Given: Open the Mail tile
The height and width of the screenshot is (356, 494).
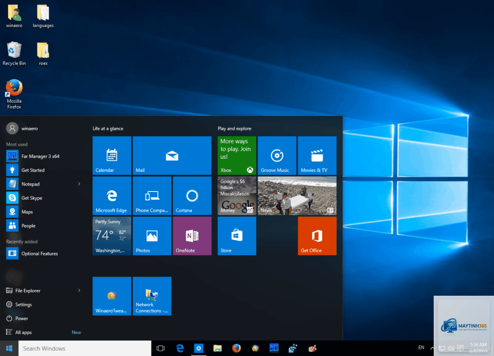Looking at the screenshot, I should pos(172,155).
